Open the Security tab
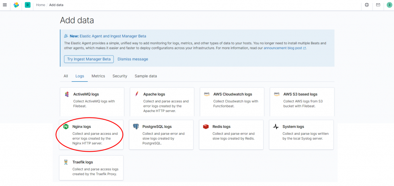The height and width of the screenshot is (186, 394). [120, 76]
